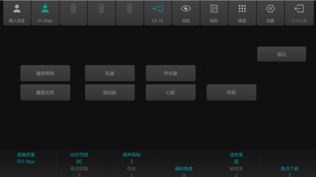This screenshot has height=177, width=316.
Task: Select the 心脏 cardiac preset
Action: pyautogui.click(x=171, y=92)
